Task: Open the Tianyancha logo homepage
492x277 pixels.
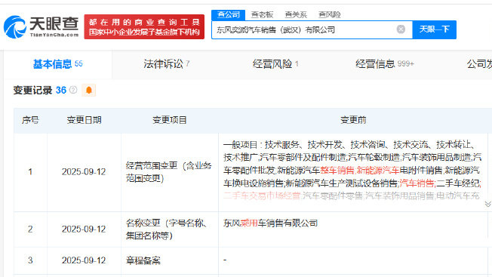Action: click(41, 27)
